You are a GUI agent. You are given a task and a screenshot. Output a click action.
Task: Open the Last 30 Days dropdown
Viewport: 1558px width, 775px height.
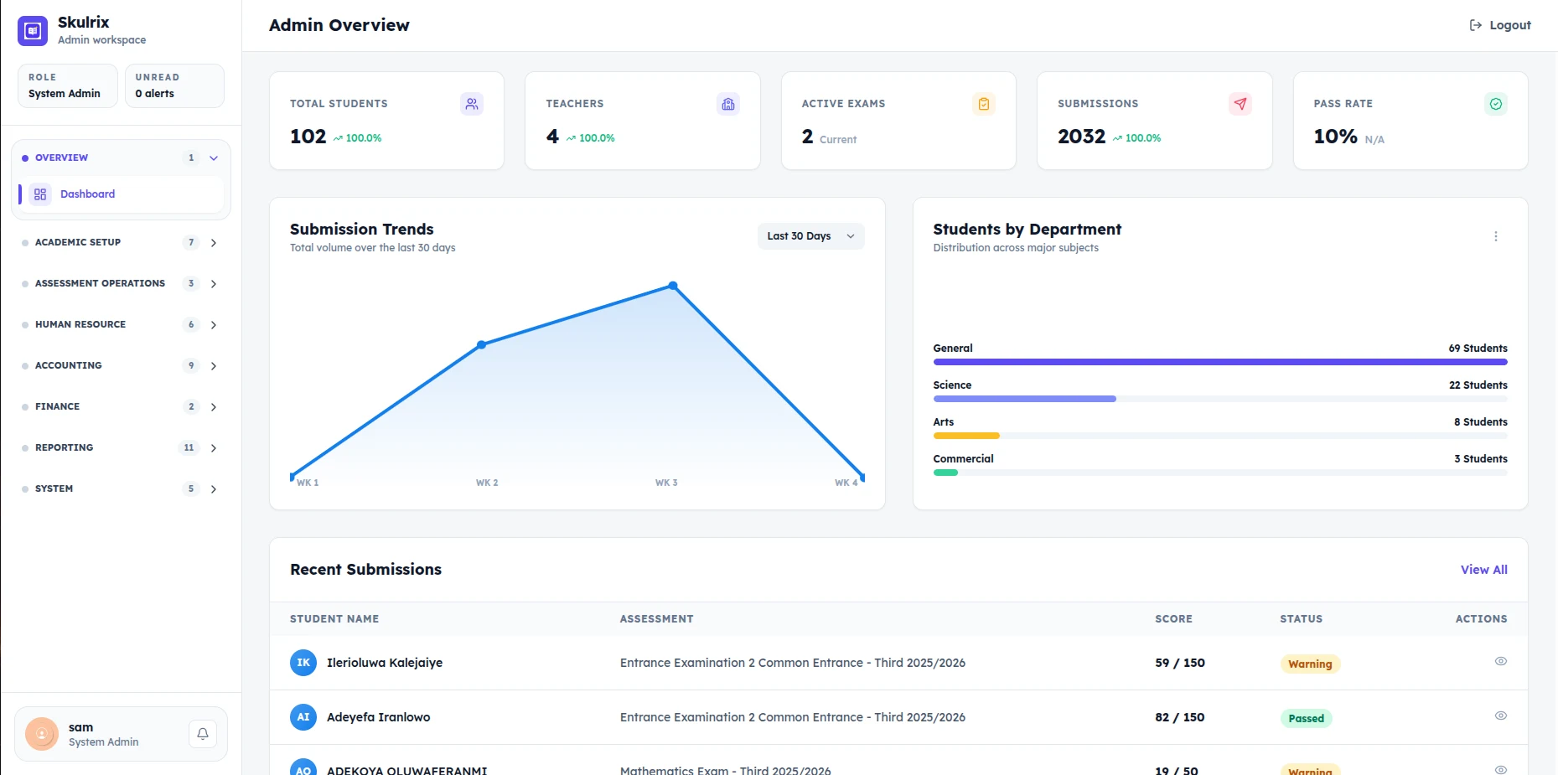(810, 236)
